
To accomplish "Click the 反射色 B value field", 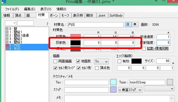I will (x=126, y=43).
